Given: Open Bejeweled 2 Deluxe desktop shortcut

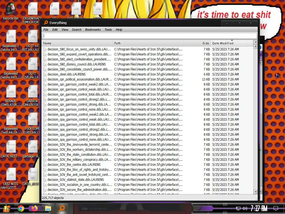Looking at the screenshot, I should point(11,41).
